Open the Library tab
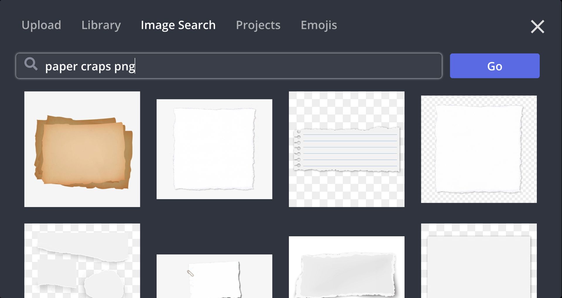 tap(101, 25)
